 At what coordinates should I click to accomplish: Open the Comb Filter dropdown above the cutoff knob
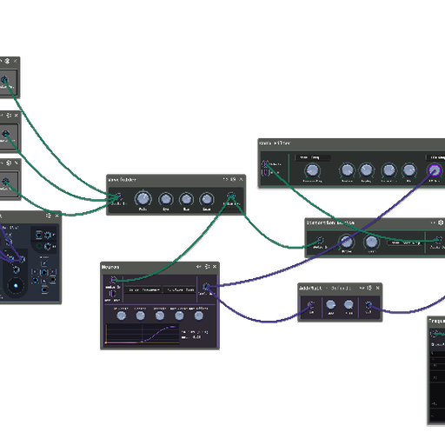click(x=312, y=157)
